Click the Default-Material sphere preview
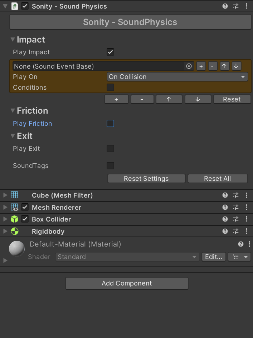This screenshot has width=253, height=338. point(16,248)
